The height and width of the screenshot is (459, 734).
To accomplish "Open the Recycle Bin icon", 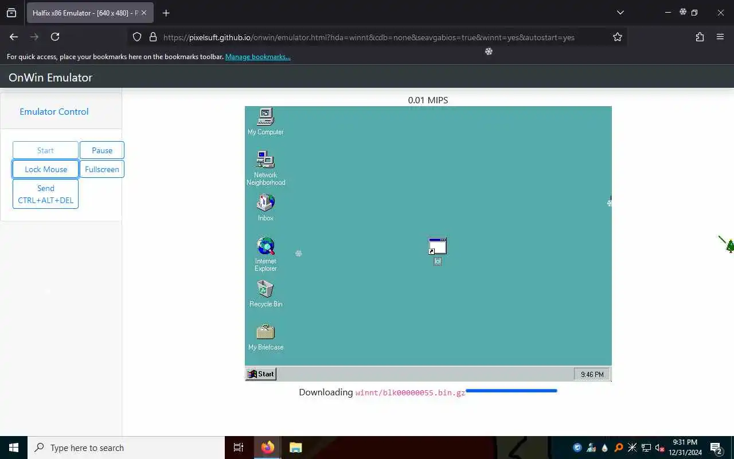I will click(266, 294).
